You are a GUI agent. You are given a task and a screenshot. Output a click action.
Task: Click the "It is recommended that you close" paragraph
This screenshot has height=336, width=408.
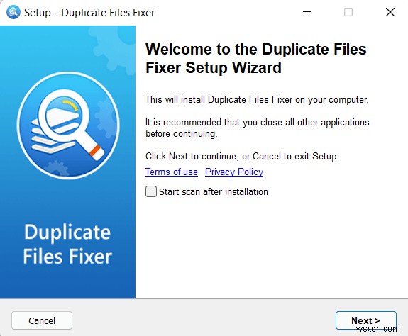click(258, 128)
